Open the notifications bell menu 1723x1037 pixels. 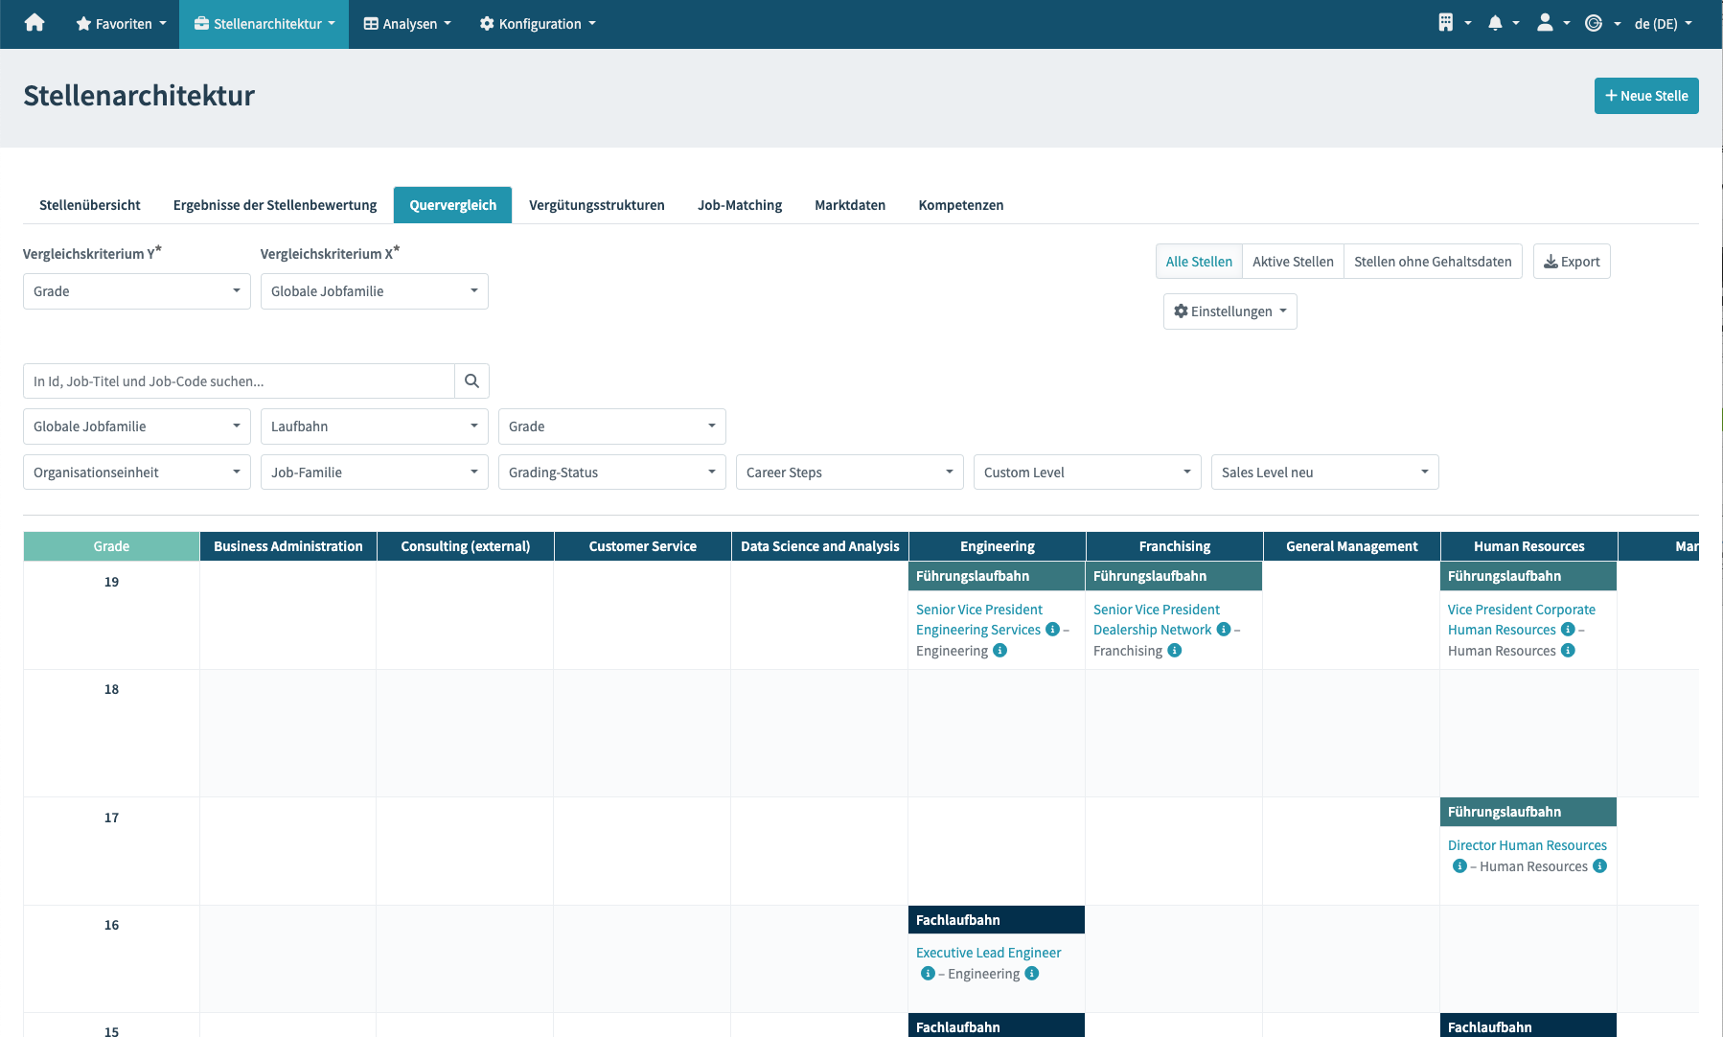click(x=1495, y=23)
